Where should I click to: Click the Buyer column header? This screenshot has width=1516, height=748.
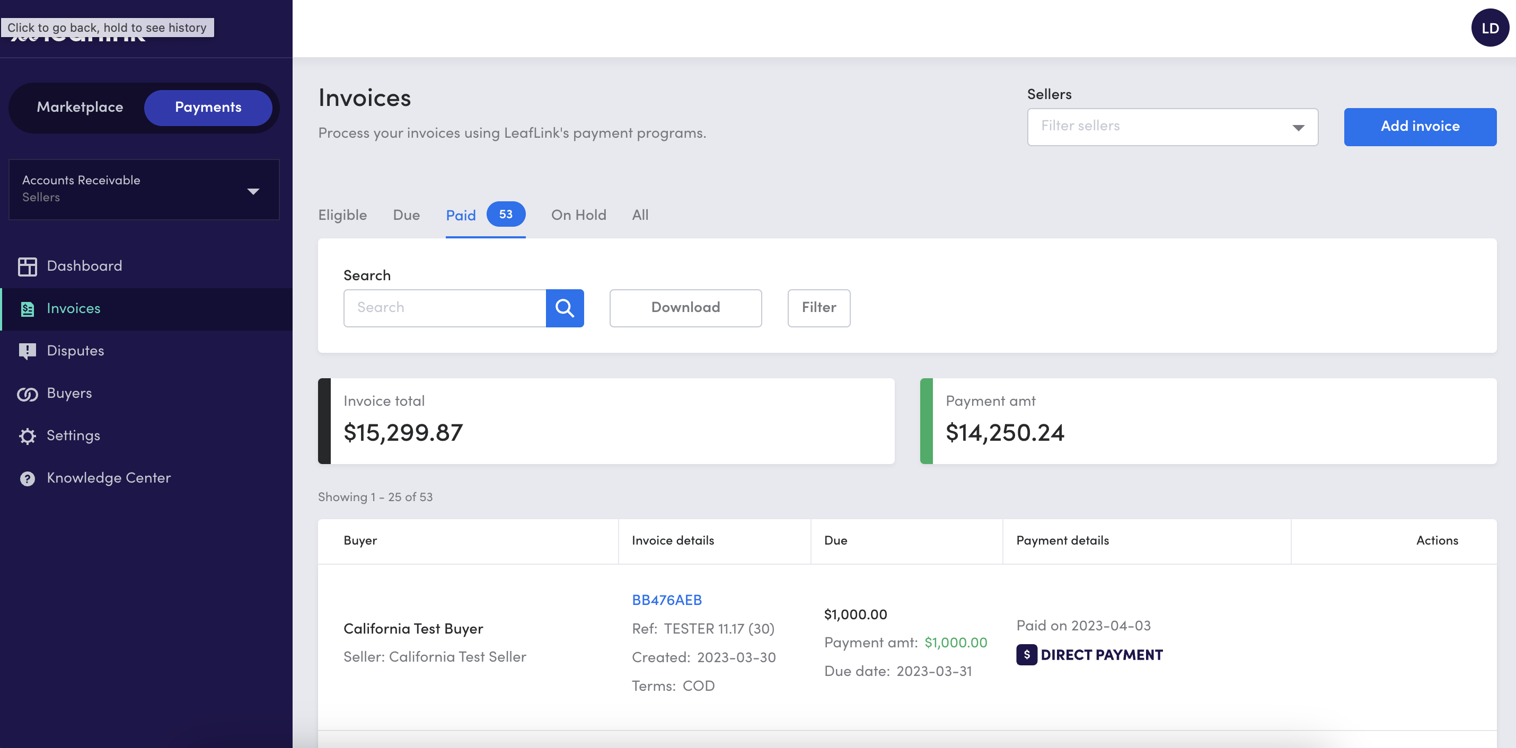coord(360,540)
